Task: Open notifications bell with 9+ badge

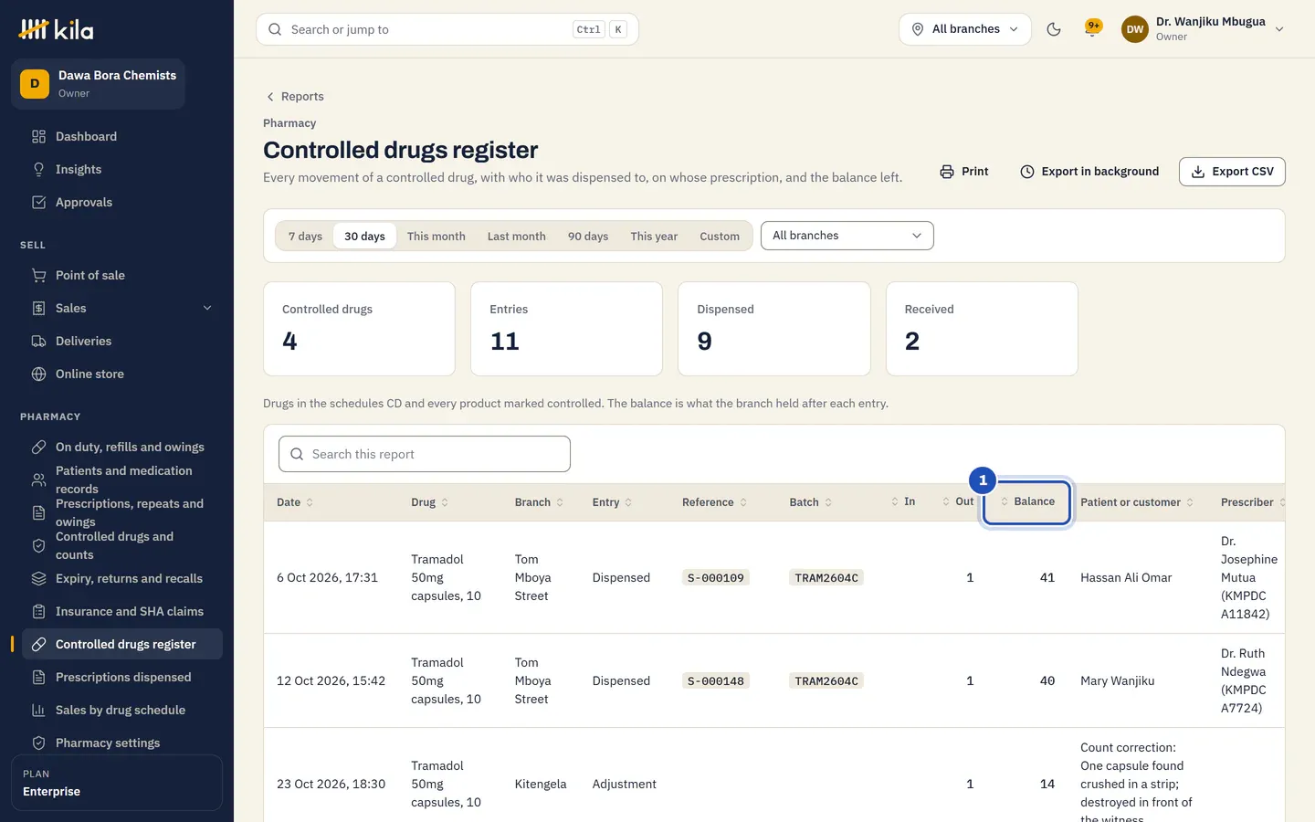Action: click(x=1092, y=29)
